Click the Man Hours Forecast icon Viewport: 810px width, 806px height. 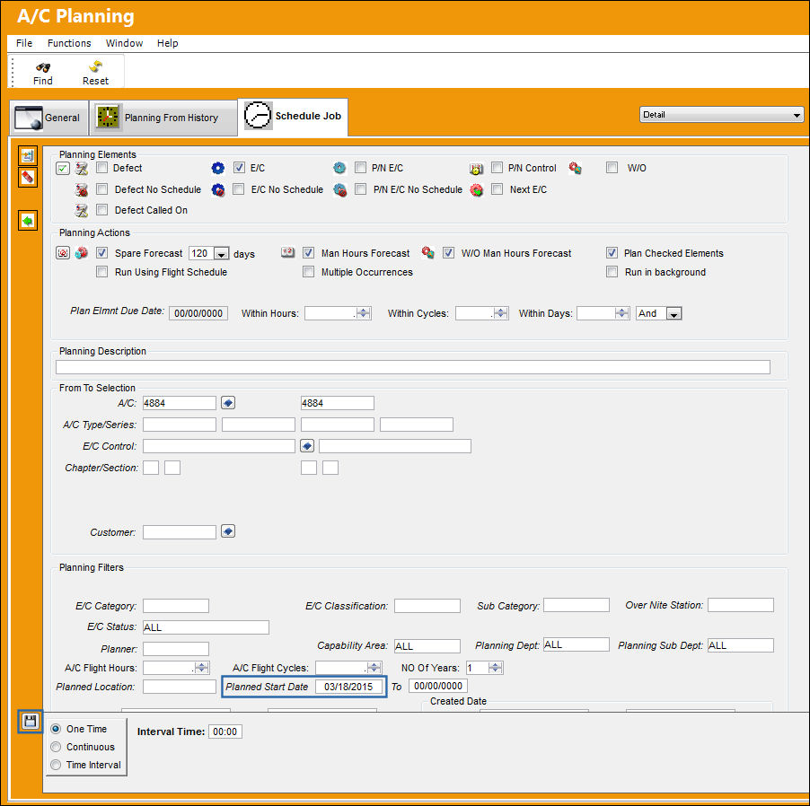click(x=287, y=252)
